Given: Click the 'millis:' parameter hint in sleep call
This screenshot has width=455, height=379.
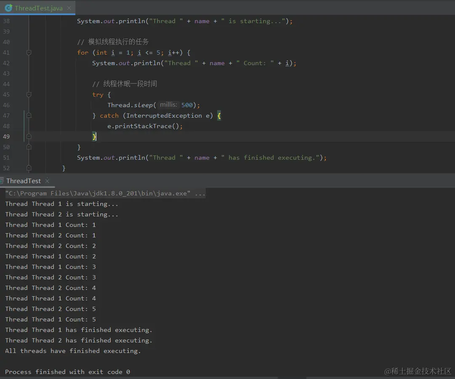Looking at the screenshot, I should [169, 105].
